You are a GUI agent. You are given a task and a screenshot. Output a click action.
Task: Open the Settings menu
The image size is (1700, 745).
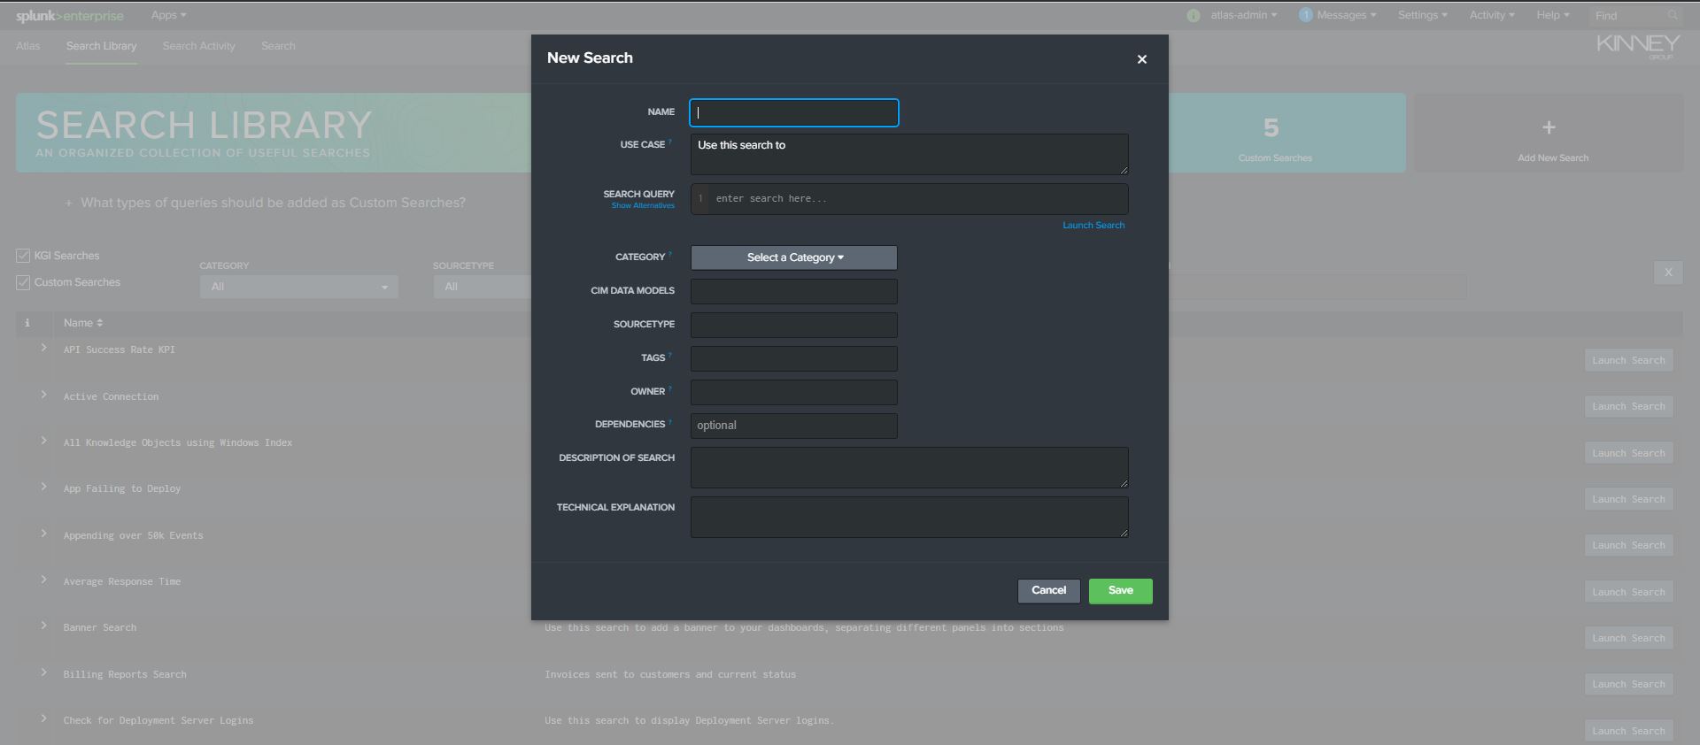[1423, 15]
